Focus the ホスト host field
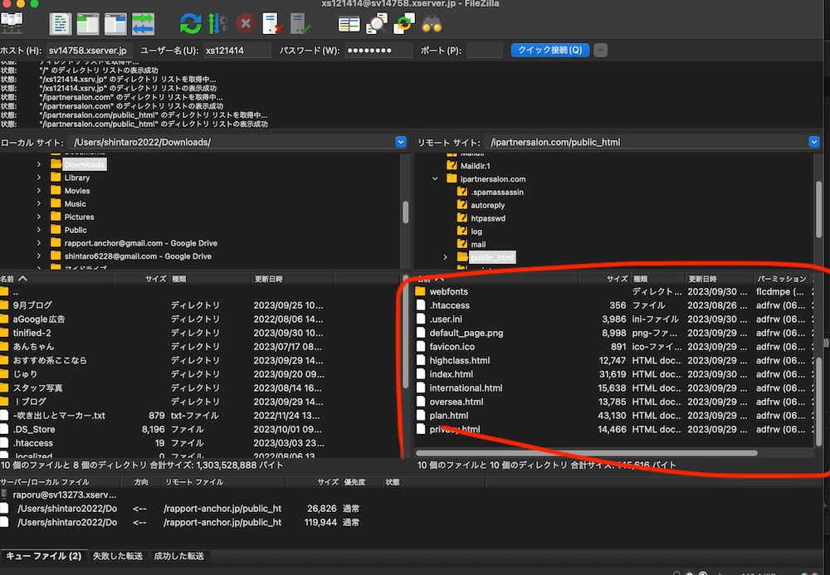Viewport: 830px width, 575px height. [90, 51]
